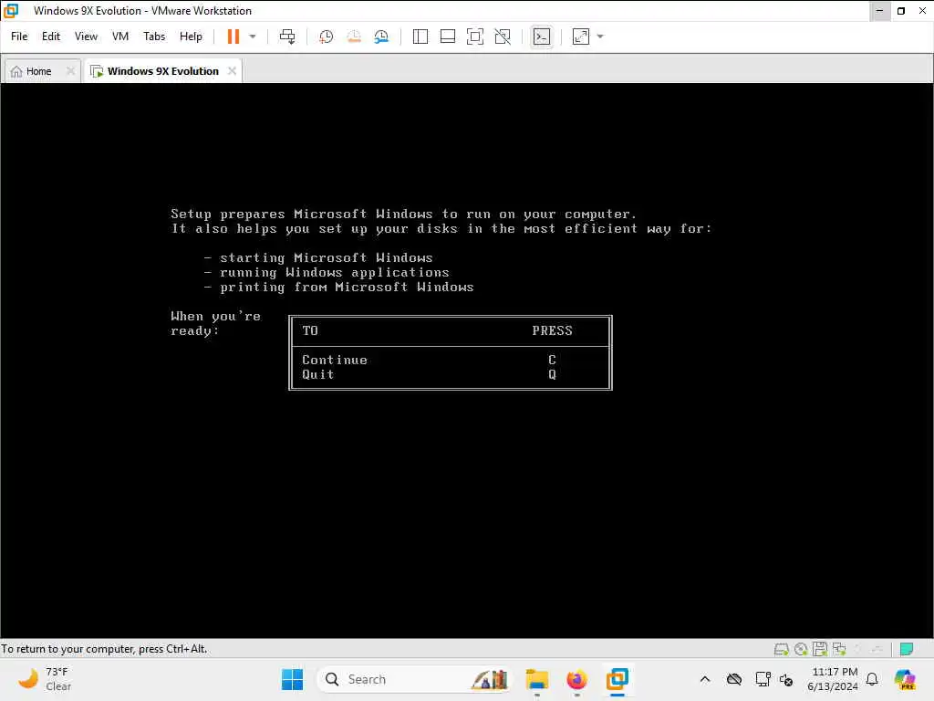Click the Quit option in setup box
Screen dimensions: 934x701
[x=317, y=375]
